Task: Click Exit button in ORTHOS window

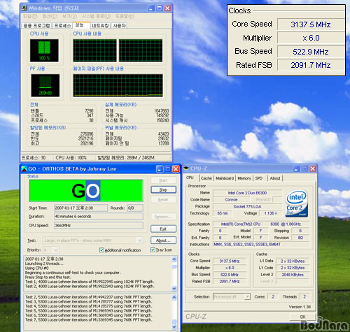Action: tap(163, 229)
